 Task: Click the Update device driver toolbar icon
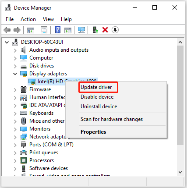click(x=95, y=30)
